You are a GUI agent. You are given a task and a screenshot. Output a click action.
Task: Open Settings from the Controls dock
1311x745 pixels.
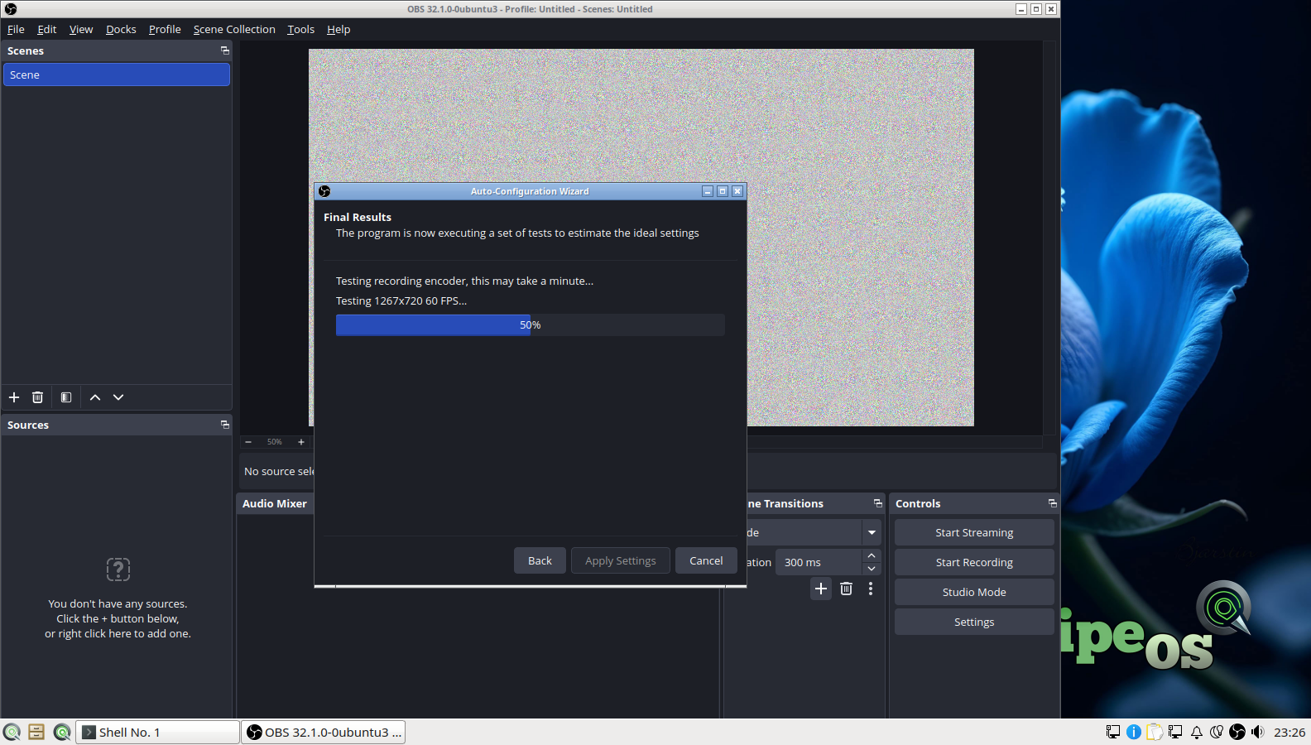(974, 622)
